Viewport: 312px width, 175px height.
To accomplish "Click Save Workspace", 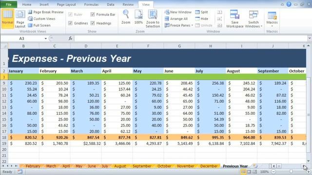I will click(235, 19).
